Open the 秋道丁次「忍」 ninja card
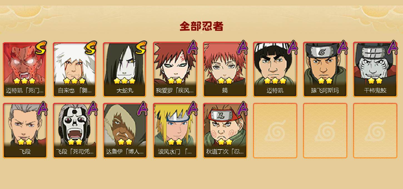 (x=225, y=131)
